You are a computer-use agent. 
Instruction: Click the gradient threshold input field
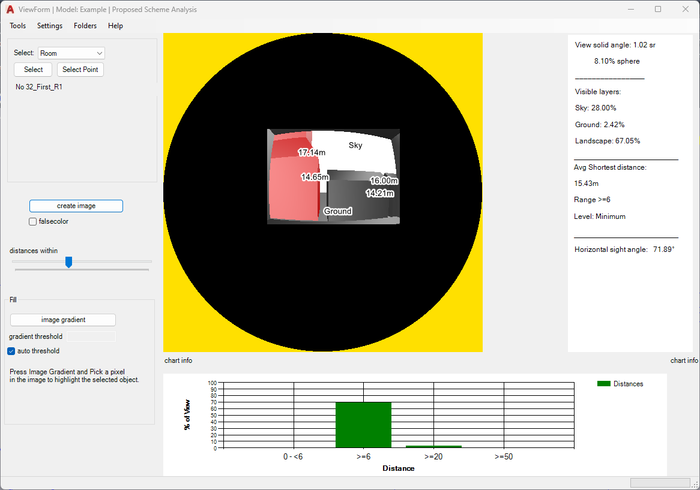[x=91, y=337]
